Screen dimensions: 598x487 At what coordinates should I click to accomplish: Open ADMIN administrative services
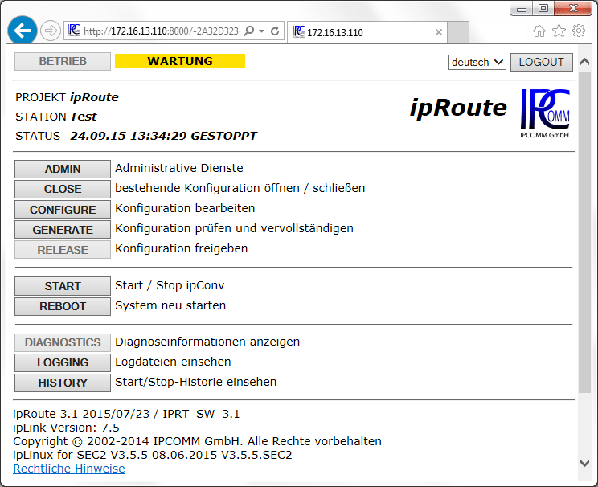(63, 169)
